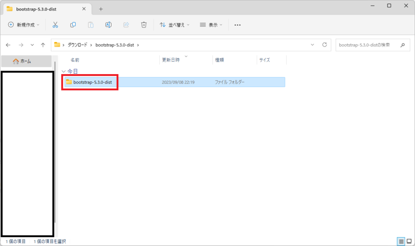Close the bootstrap-5.3.0-dist tab
The width and height of the screenshot is (415, 246).
click(x=84, y=9)
